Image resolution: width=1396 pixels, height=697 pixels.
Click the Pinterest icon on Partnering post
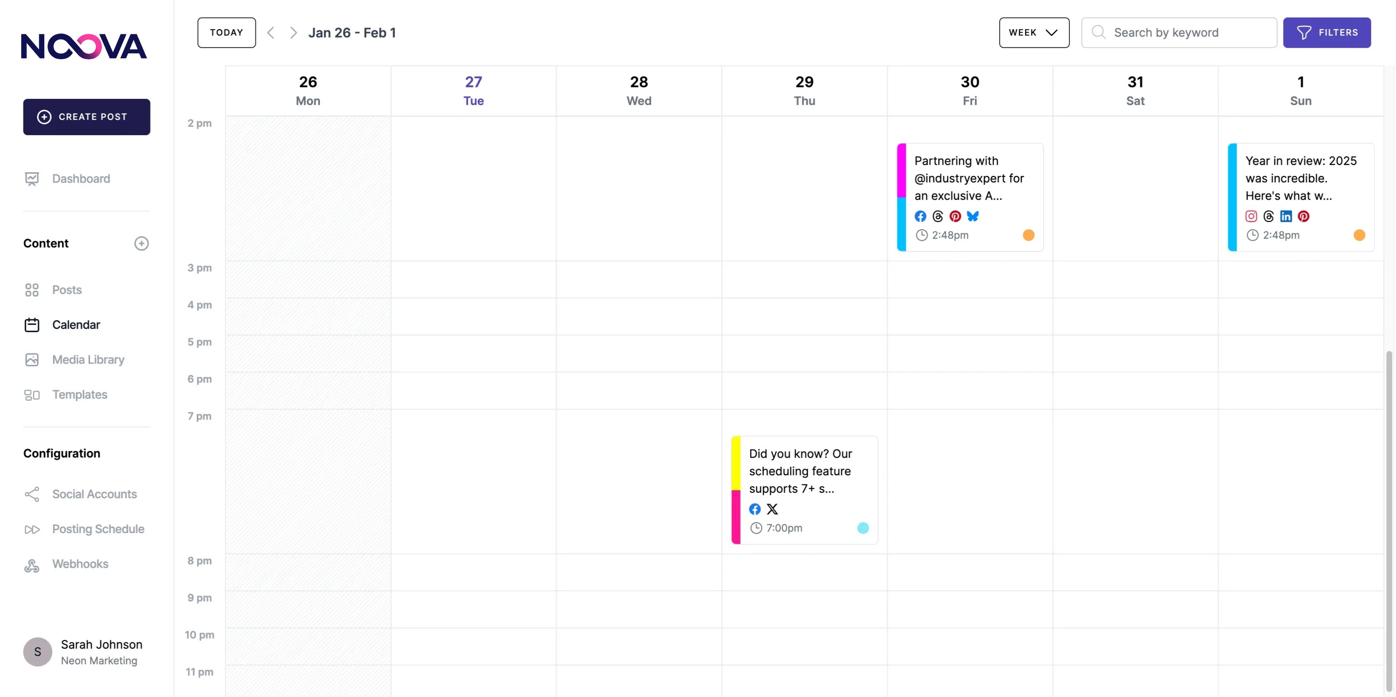[x=955, y=216]
